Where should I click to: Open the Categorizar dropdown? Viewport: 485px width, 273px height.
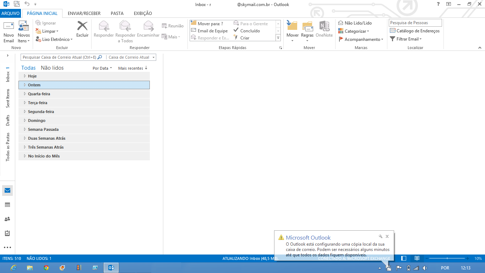(354, 31)
